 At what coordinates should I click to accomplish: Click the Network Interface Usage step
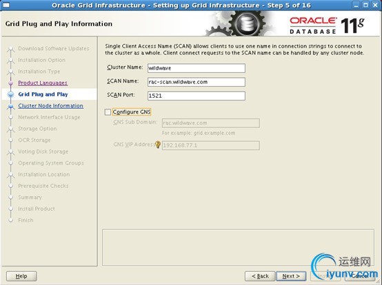49,117
